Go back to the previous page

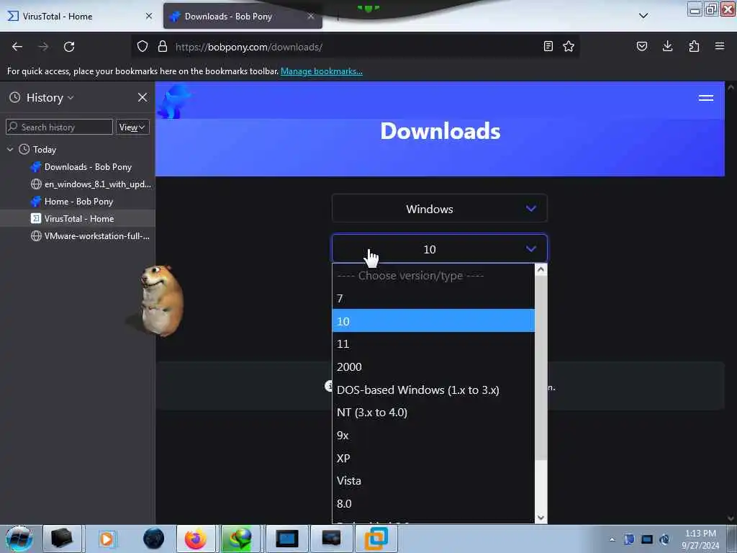pyautogui.click(x=17, y=47)
